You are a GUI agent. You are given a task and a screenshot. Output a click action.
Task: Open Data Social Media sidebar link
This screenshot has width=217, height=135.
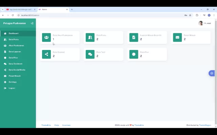tap(18, 70)
